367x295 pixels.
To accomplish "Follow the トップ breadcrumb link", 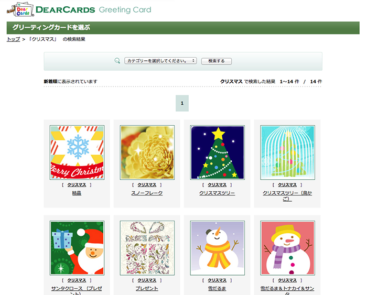I will (x=13, y=39).
